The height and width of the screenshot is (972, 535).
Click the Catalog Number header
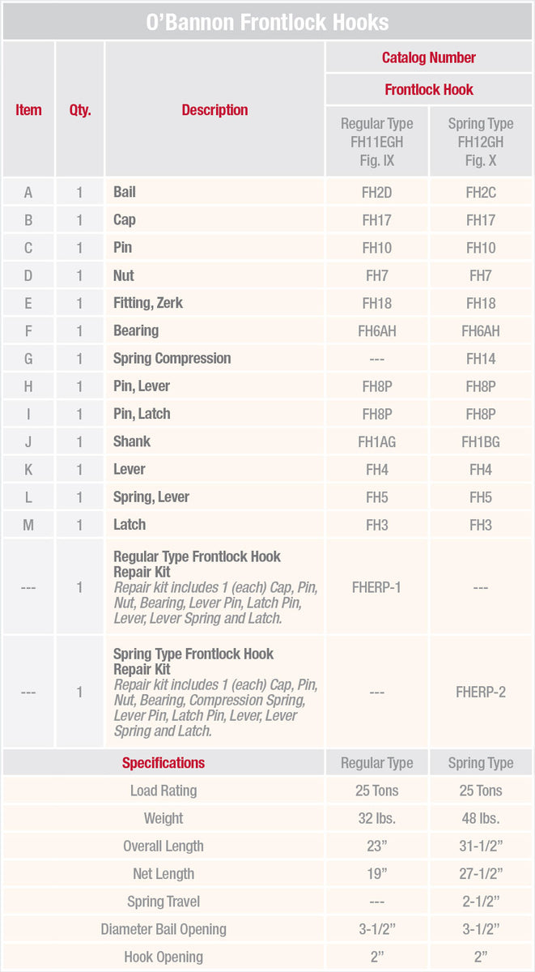point(429,58)
